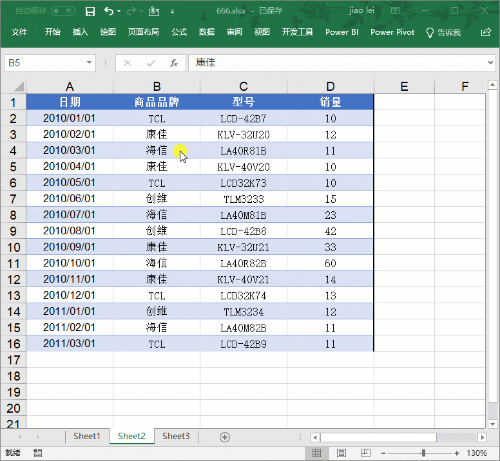Click the zoom in plus button
The image size is (500, 461).
click(457, 453)
